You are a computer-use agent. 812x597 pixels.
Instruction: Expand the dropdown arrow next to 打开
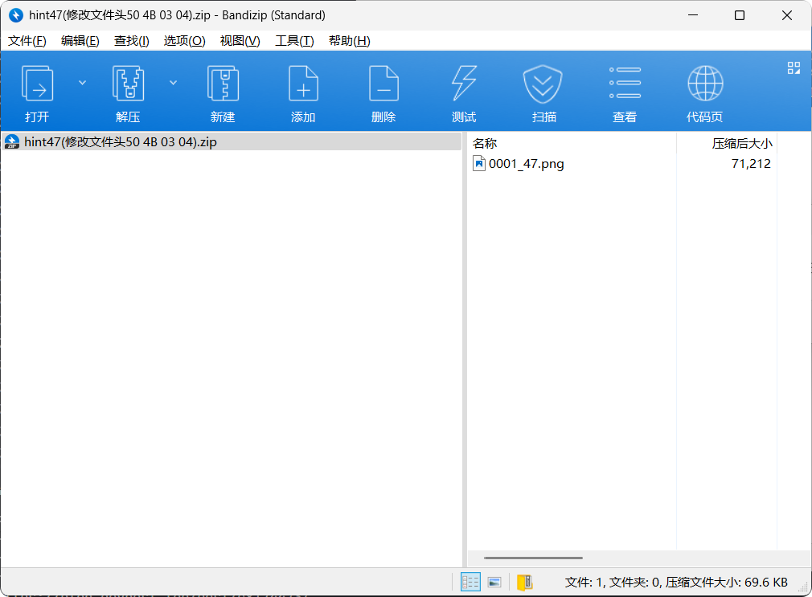[x=81, y=82]
